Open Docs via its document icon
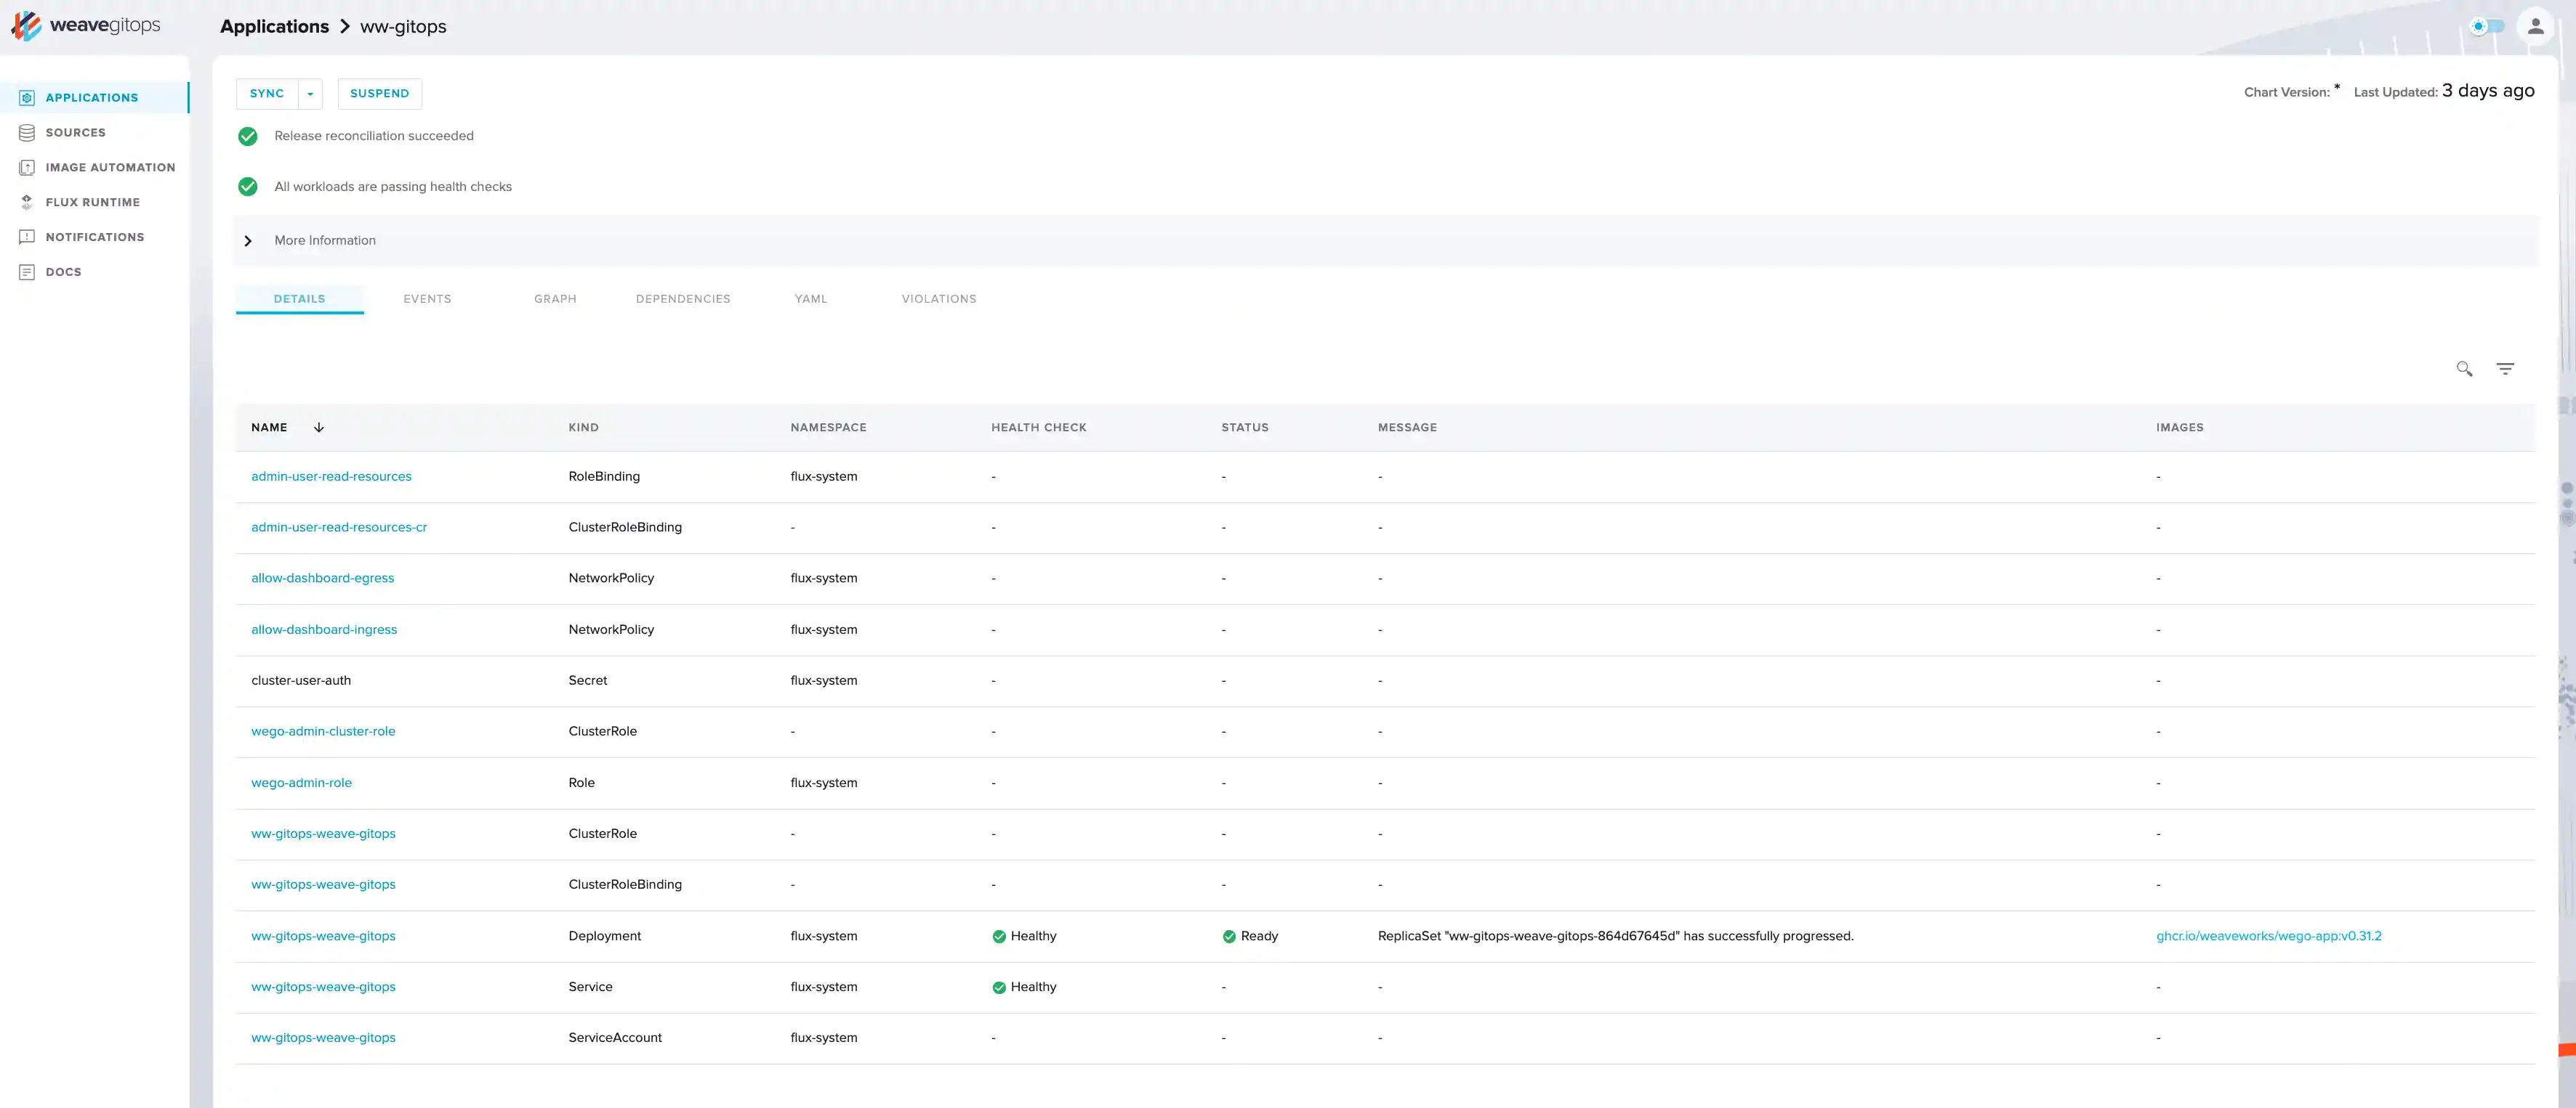 point(27,272)
